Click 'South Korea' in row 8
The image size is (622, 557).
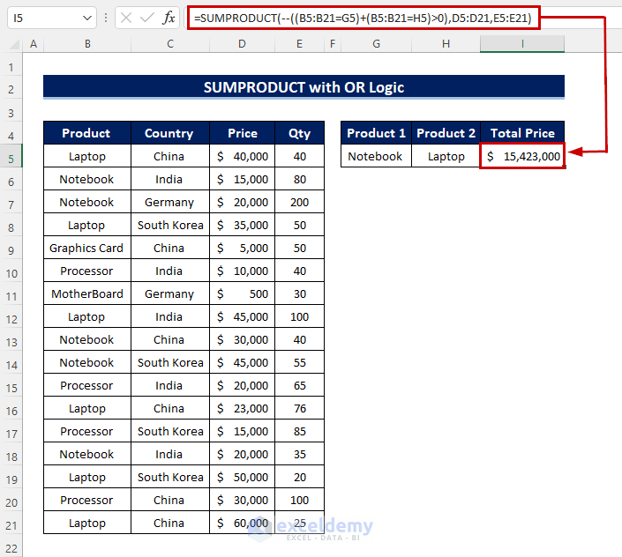click(170, 225)
